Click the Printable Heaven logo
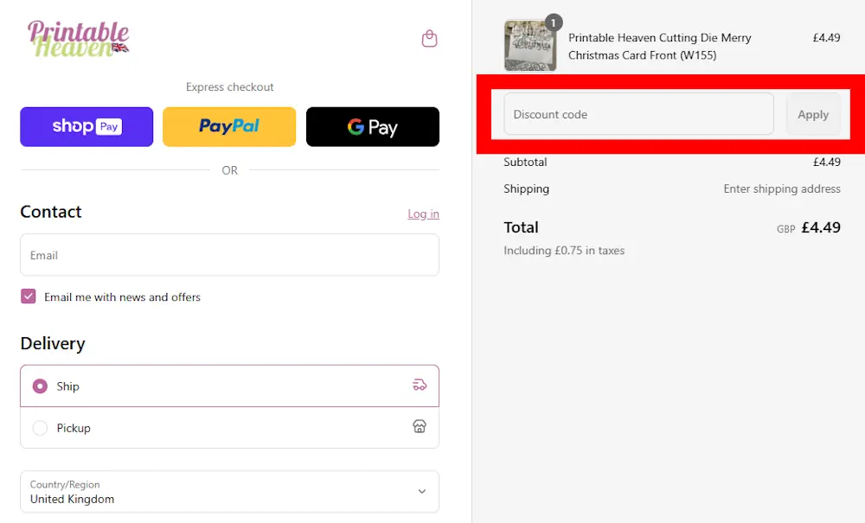Viewport: 865px width, 523px height. (x=79, y=39)
